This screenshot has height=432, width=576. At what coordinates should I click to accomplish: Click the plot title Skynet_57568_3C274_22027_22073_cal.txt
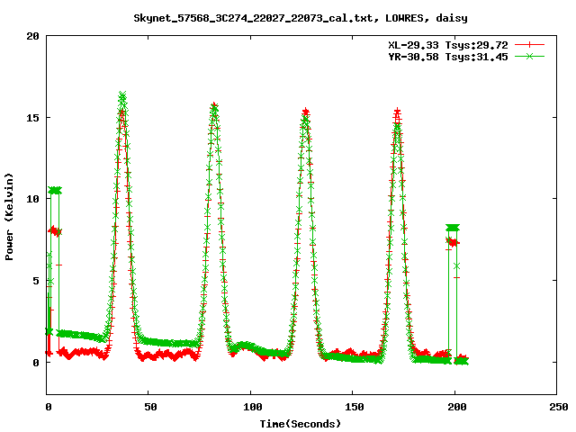(256, 18)
